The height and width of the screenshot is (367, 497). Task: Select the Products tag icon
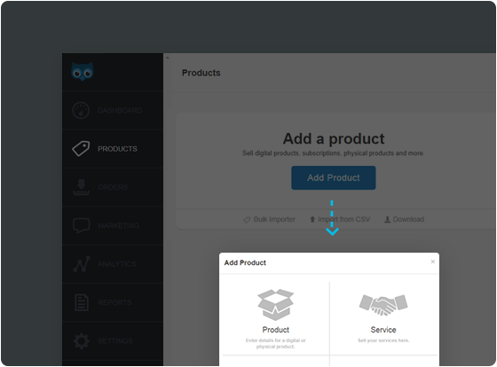(x=81, y=149)
